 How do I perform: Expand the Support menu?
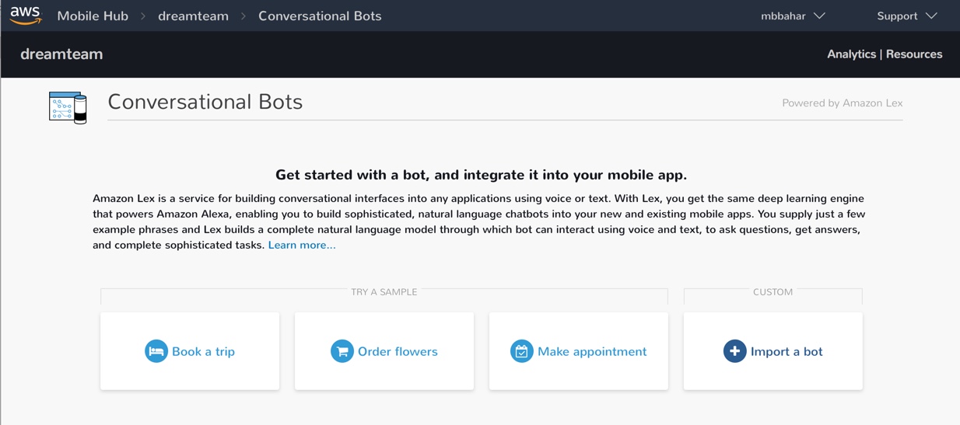click(x=907, y=16)
